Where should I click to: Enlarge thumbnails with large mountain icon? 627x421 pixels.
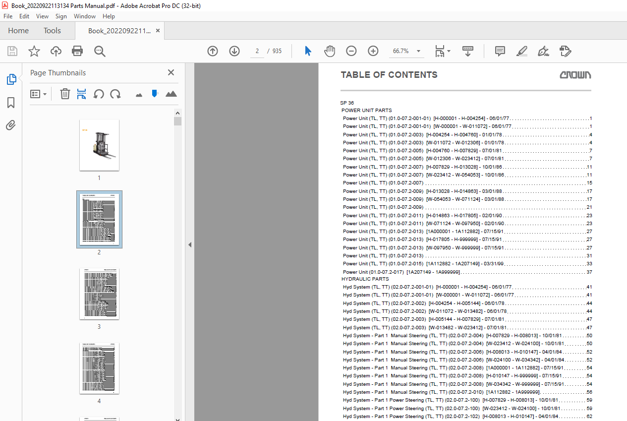(171, 94)
